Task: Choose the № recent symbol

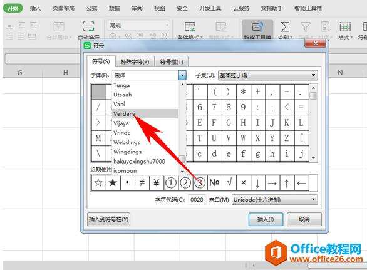Action: click(214, 182)
